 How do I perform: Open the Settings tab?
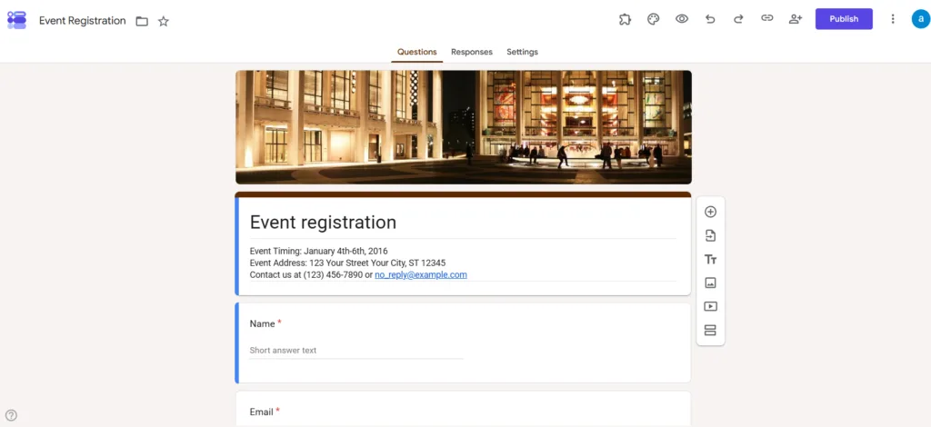point(522,52)
